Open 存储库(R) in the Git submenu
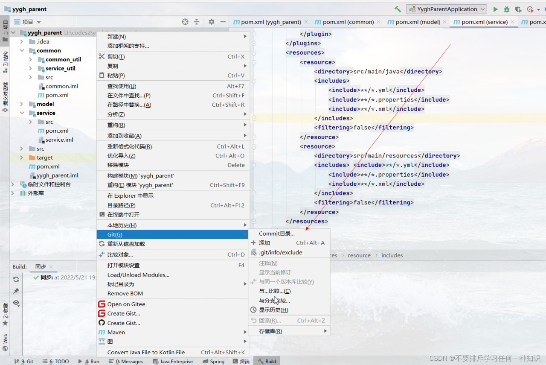 (289, 331)
